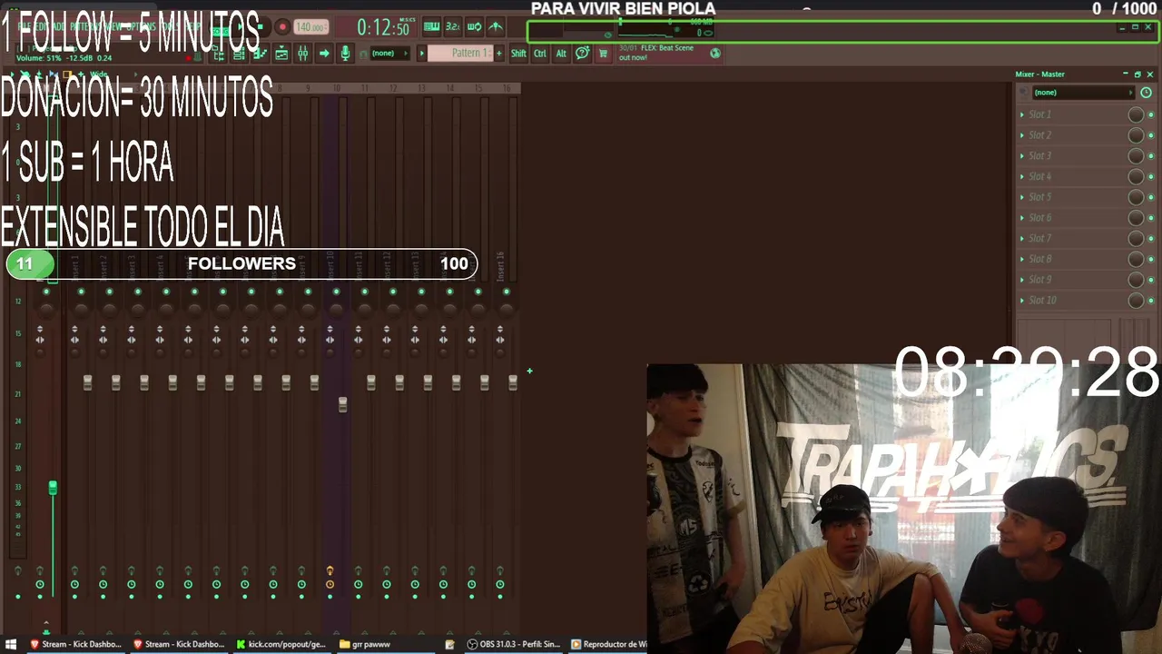Click the arrow left of Pattern 1

pyautogui.click(x=421, y=54)
